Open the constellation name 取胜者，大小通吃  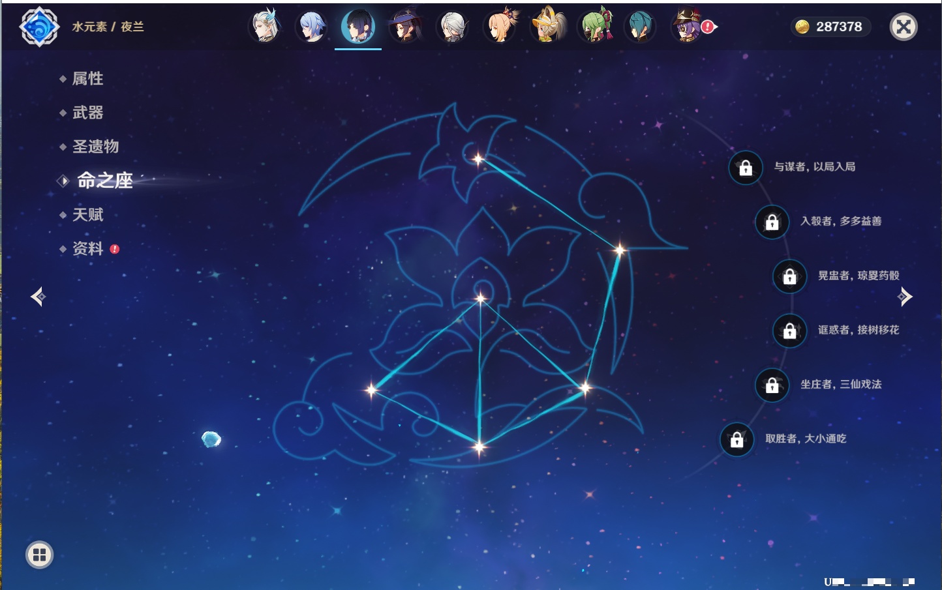(x=806, y=438)
